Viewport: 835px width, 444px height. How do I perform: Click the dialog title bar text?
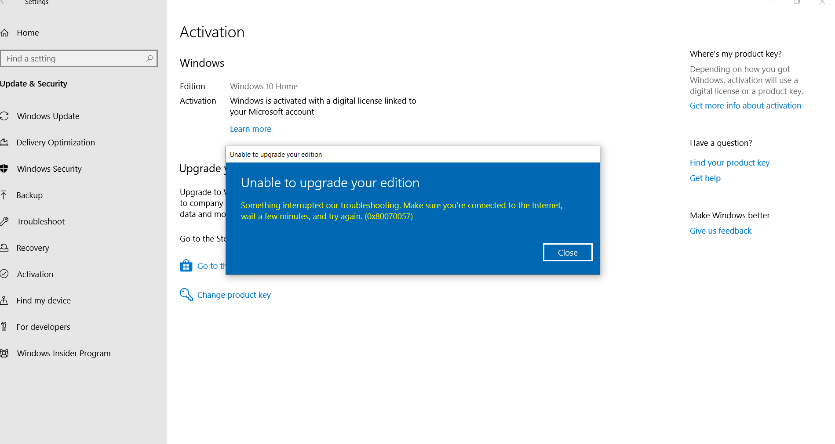[x=276, y=155]
